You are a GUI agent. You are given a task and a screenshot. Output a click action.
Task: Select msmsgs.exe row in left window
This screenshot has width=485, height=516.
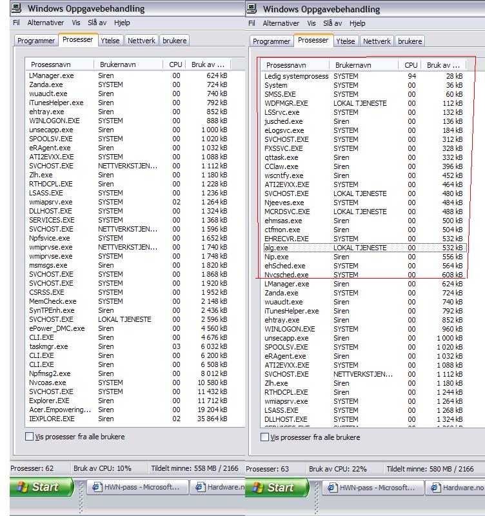(128, 265)
